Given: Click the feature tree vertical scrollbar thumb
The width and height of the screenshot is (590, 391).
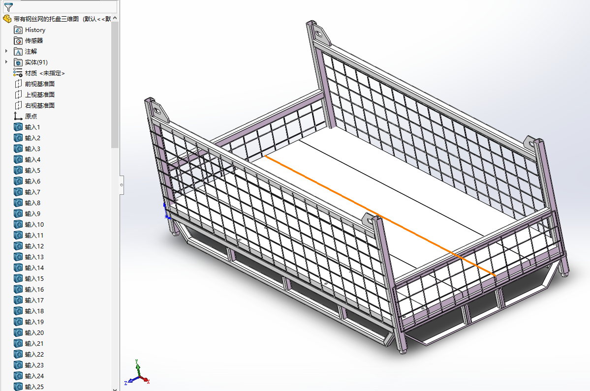Looking at the screenshot, I should [x=115, y=85].
